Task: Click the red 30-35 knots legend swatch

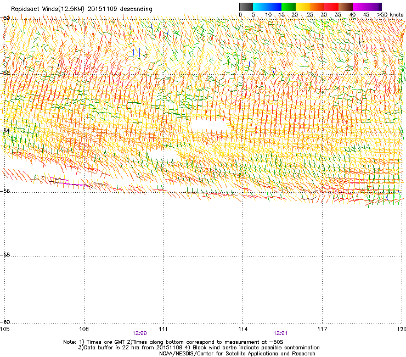Action: [x=331, y=7]
